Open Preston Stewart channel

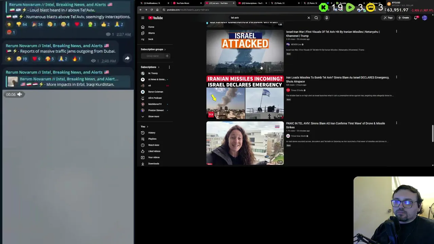point(156,110)
